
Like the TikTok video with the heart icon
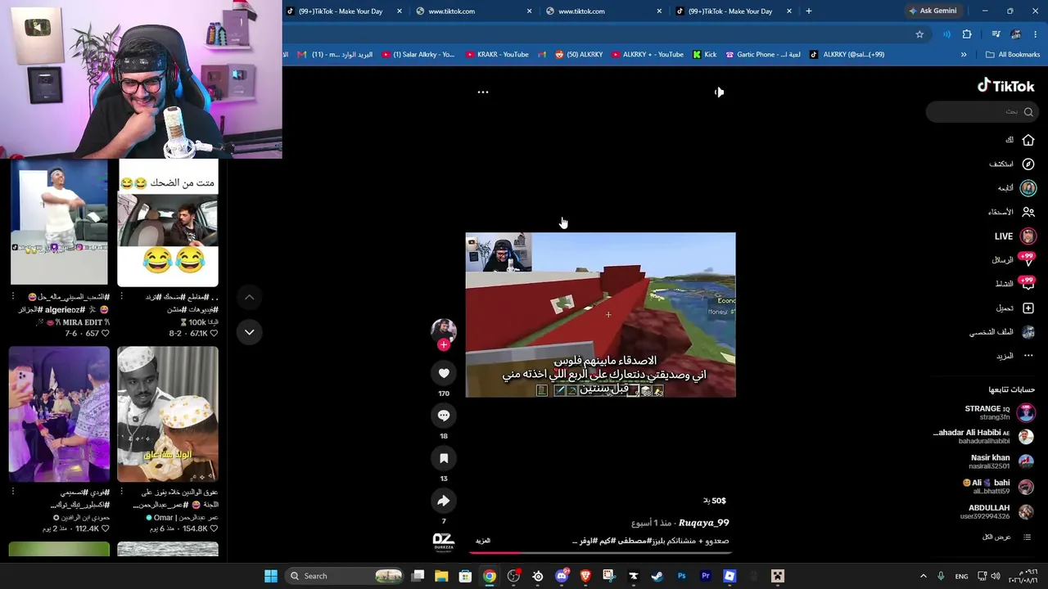(x=444, y=373)
